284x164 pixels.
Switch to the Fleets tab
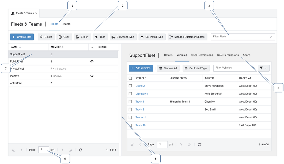[55, 24]
